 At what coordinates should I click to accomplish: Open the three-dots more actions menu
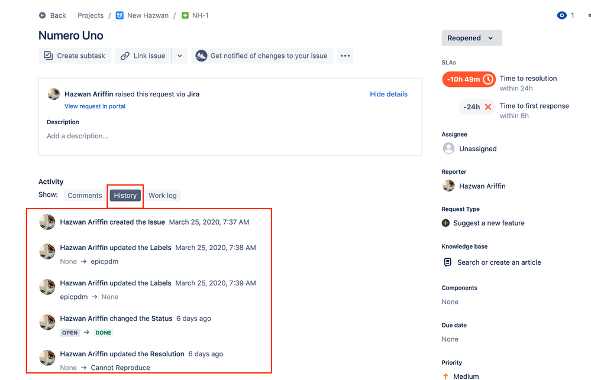click(x=345, y=56)
